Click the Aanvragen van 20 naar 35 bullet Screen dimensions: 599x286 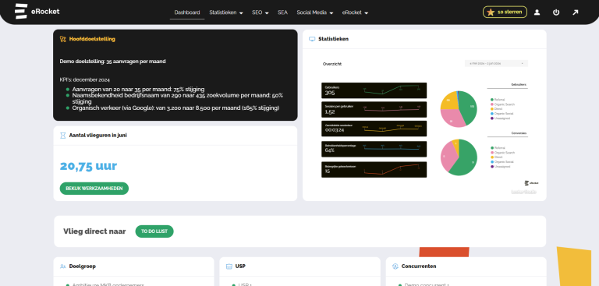click(x=138, y=89)
